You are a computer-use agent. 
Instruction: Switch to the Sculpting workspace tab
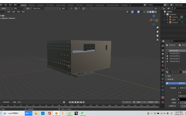[40, 5]
